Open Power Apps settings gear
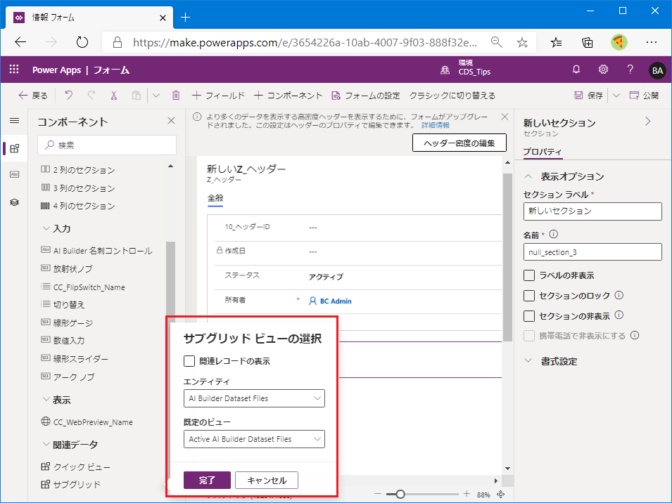 tap(604, 70)
